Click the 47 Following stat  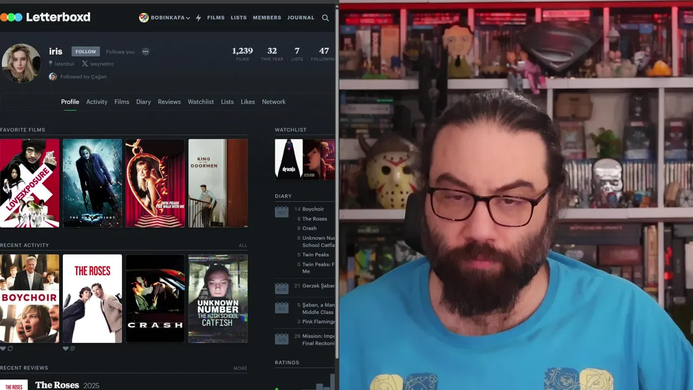[x=323, y=54]
